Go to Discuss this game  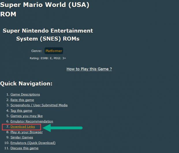coord(25,148)
